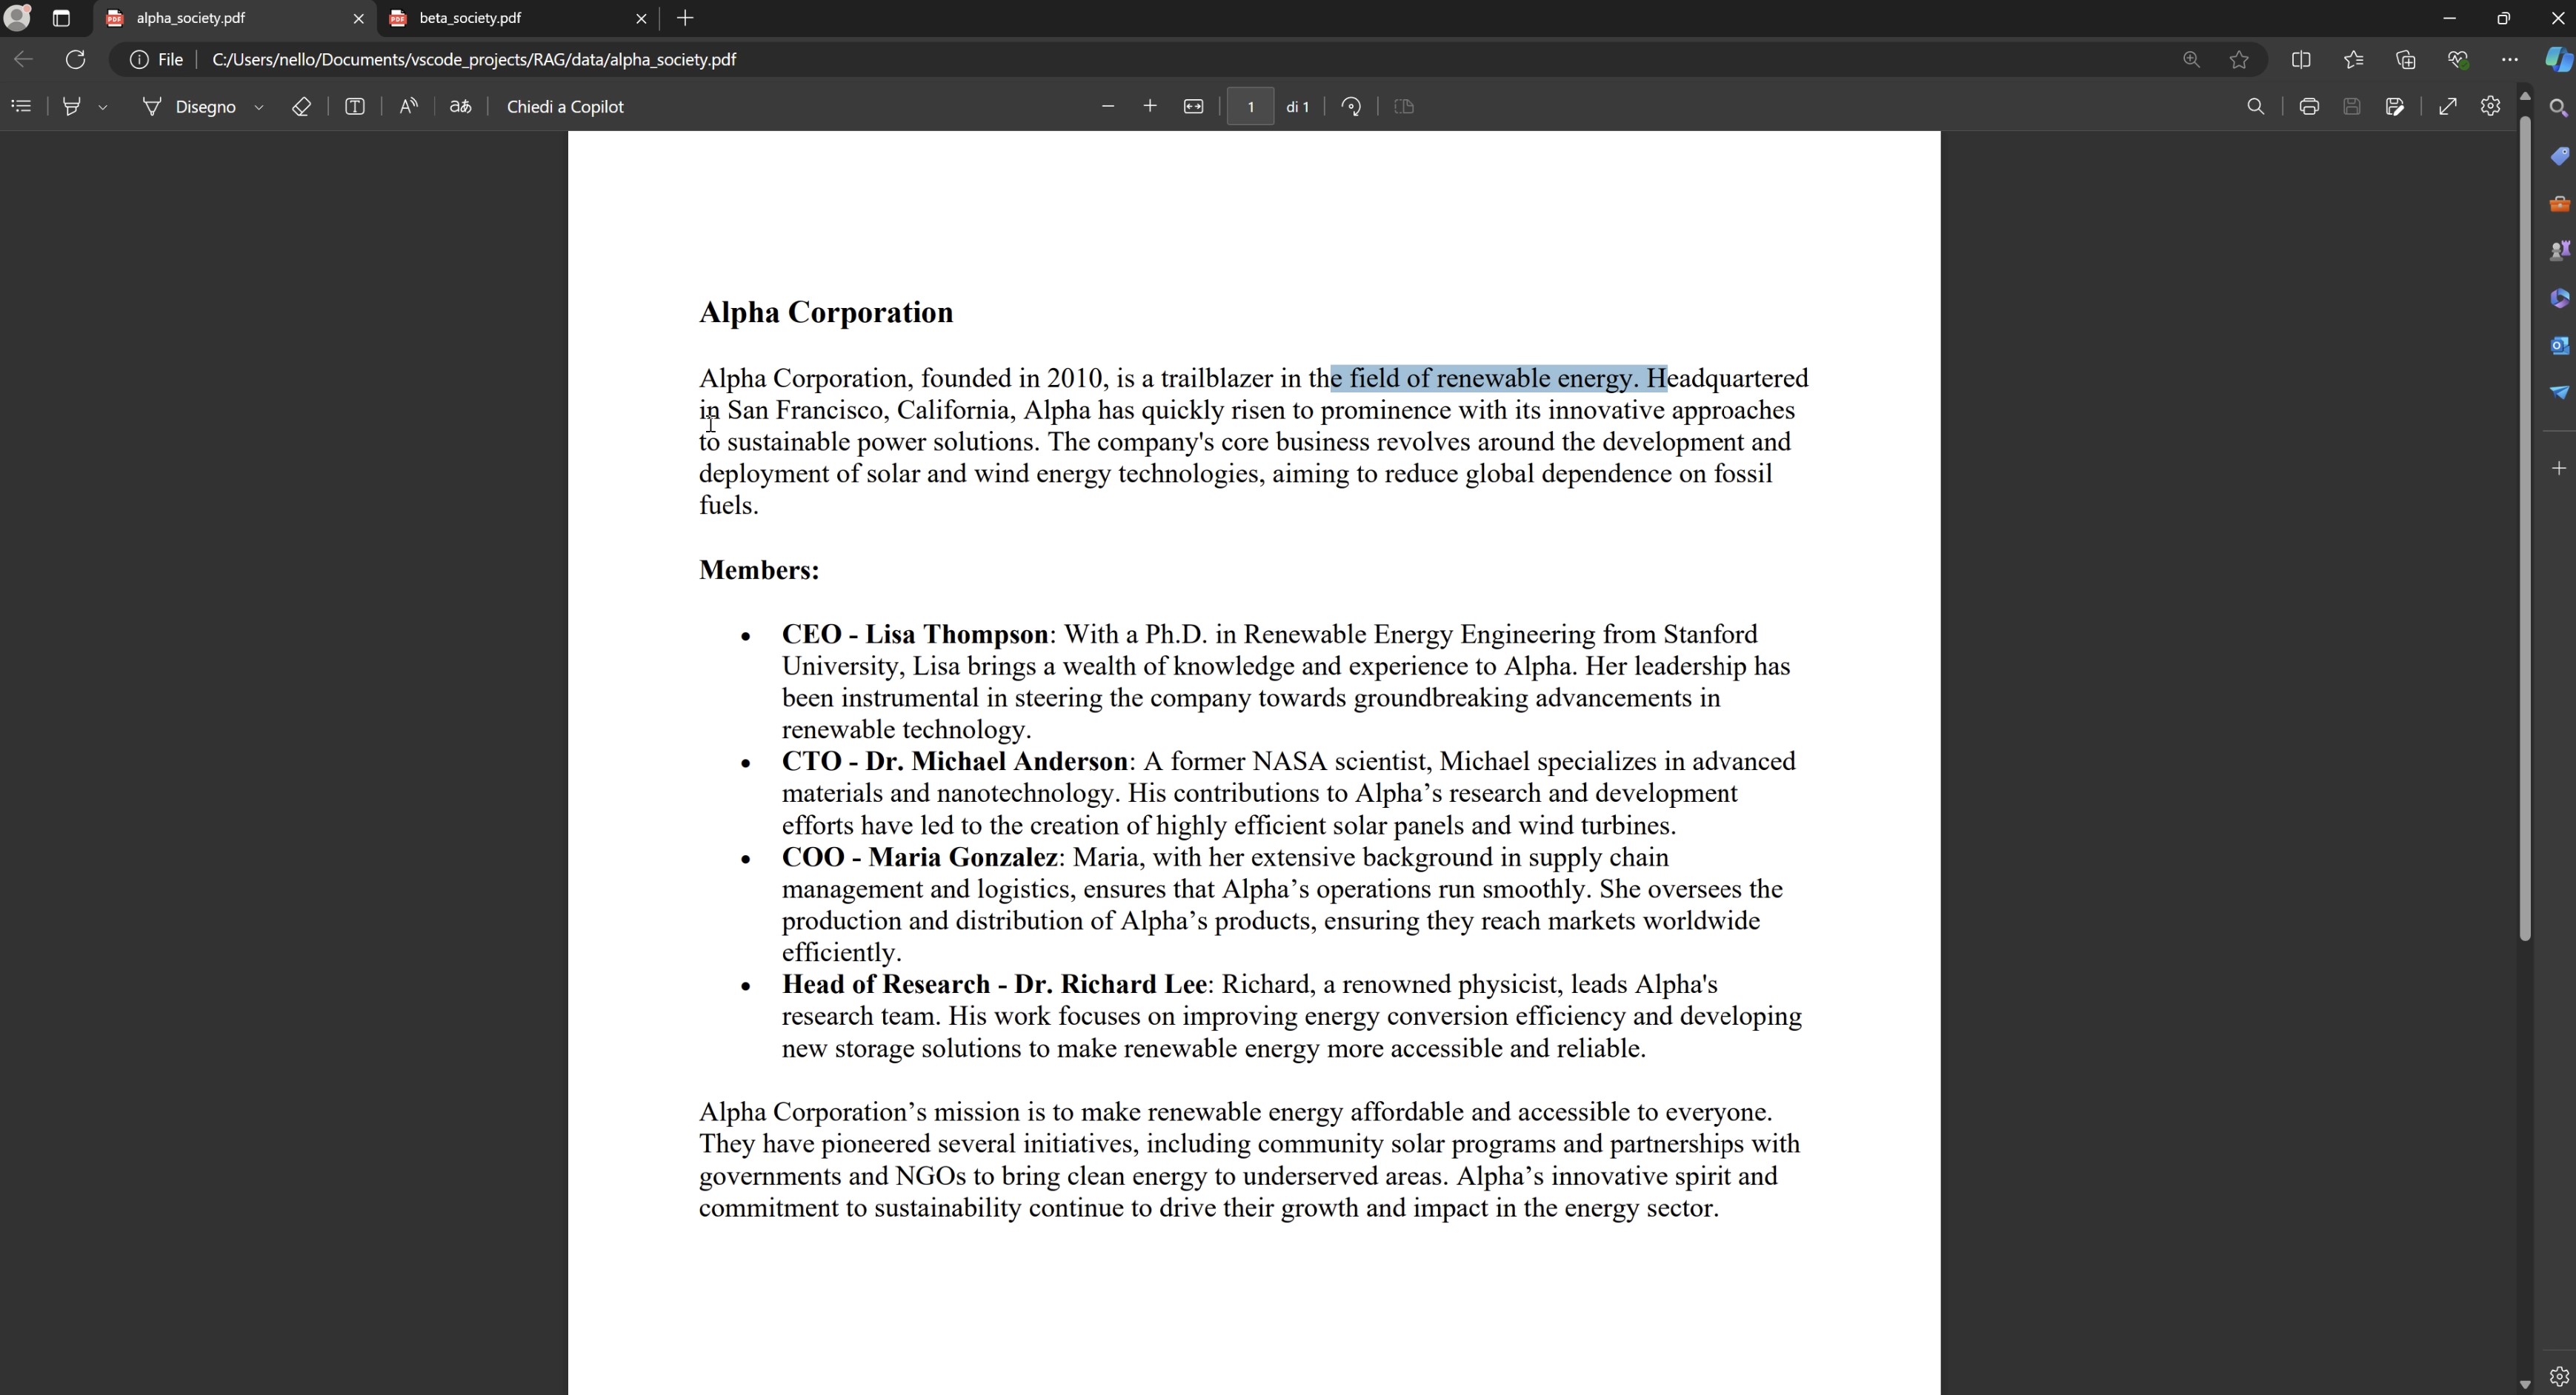Open Copilot sidebar button
The width and height of the screenshot is (2576, 1395).
coord(2558,59)
